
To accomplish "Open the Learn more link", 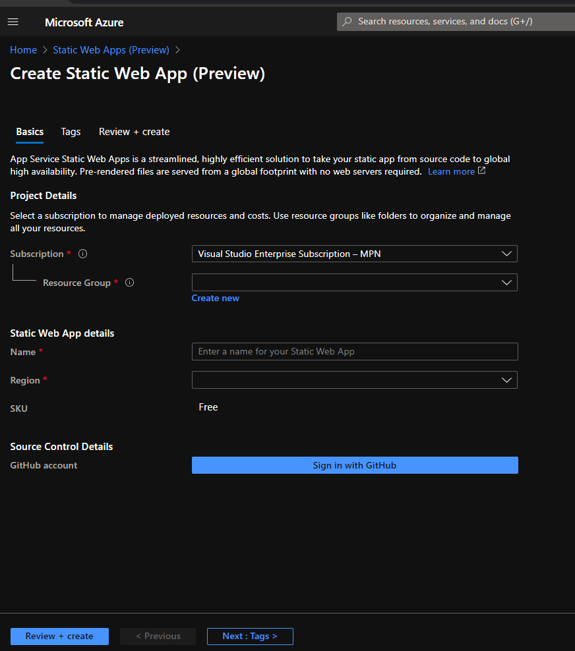I will [451, 171].
